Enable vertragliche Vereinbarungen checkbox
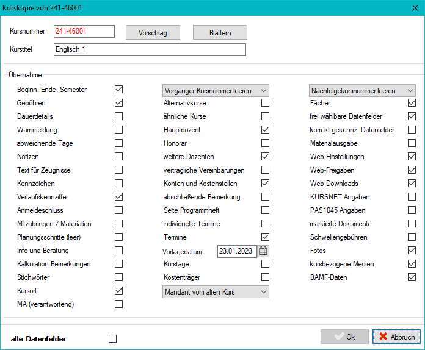Screen dimensions: 425x350 point(266,170)
